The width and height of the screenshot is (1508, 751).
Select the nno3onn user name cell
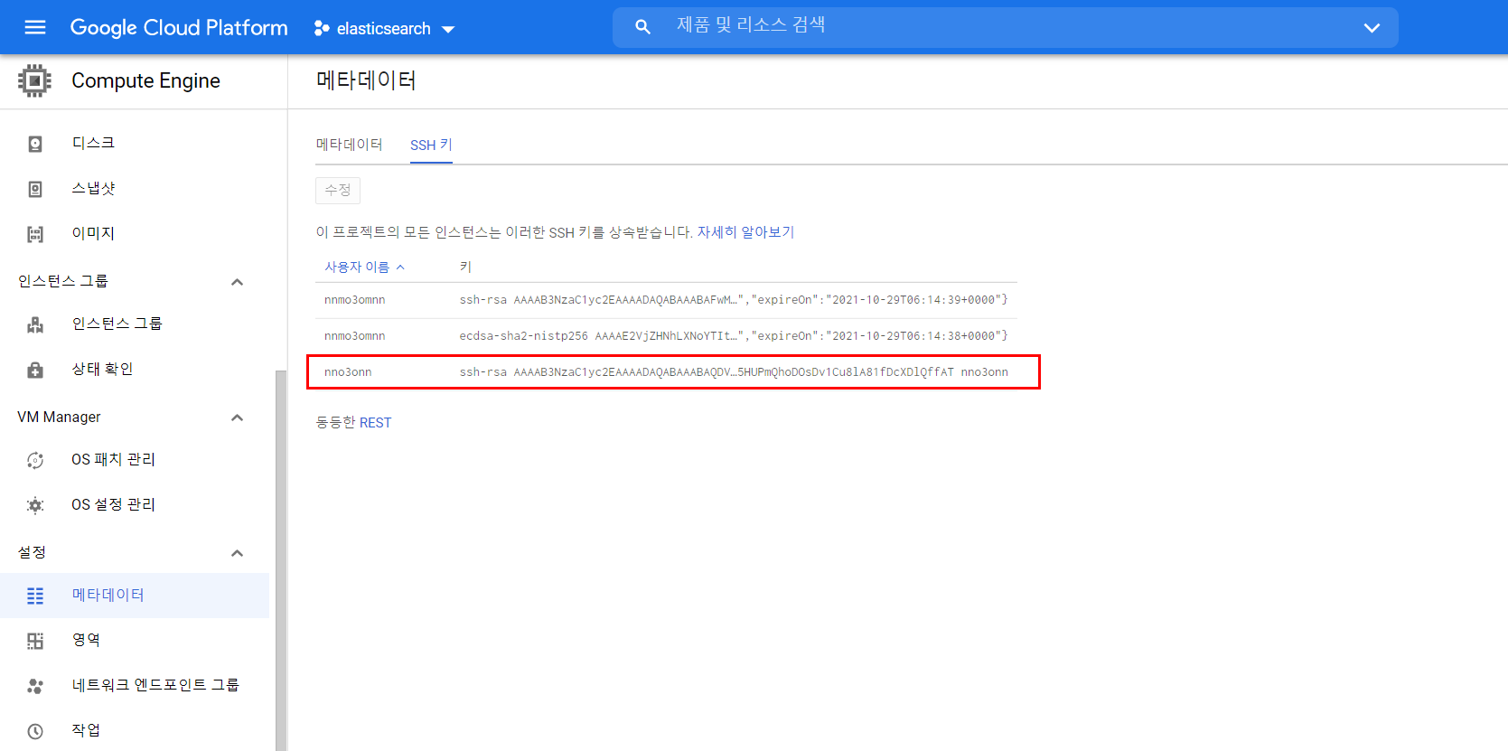pyautogui.click(x=348, y=372)
